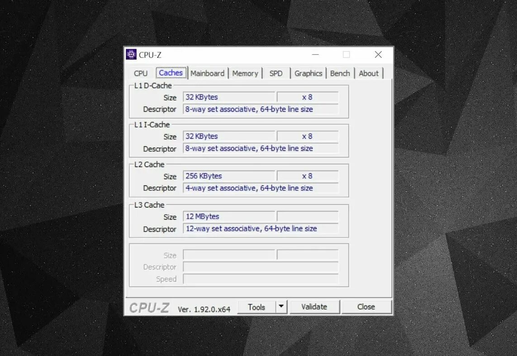Screen dimensions: 517x356
Task: Expand the Tools dropdown arrow
Action: [281, 306]
